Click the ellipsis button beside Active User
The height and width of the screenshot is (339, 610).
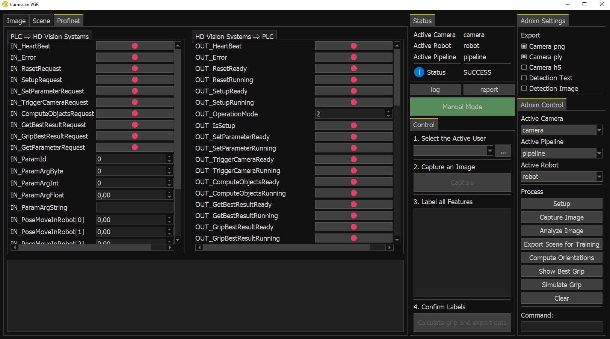click(503, 151)
